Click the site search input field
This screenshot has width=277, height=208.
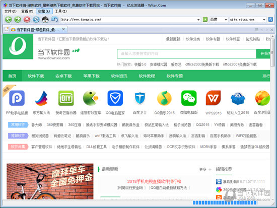point(186,53)
